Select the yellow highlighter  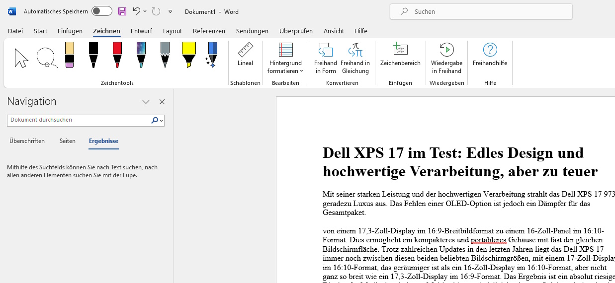(189, 55)
